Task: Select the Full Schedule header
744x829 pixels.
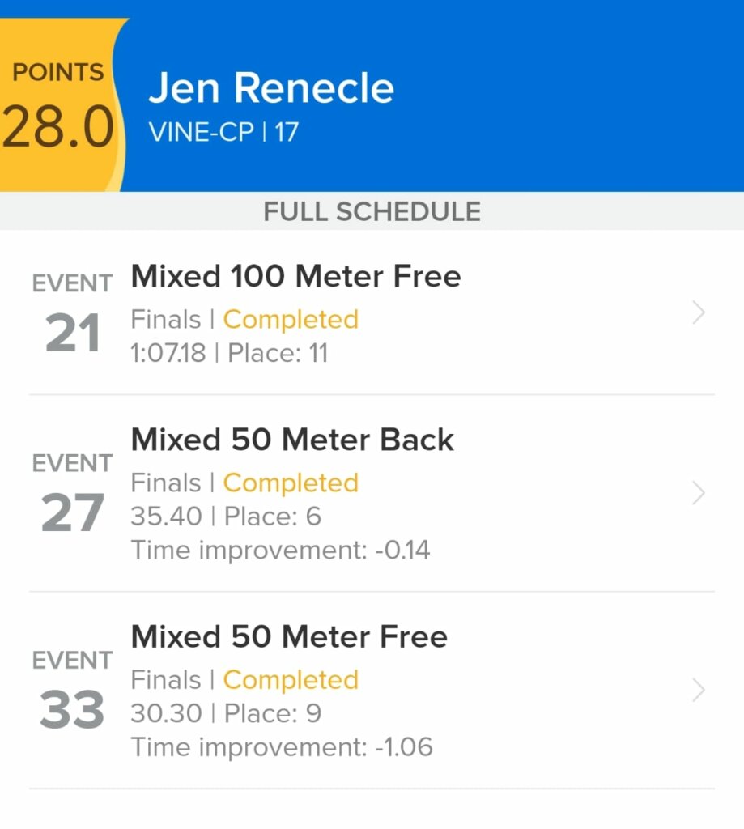Action: pos(372,211)
